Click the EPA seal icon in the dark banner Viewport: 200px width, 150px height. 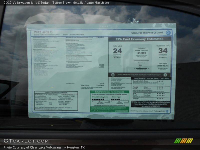coord(113,75)
